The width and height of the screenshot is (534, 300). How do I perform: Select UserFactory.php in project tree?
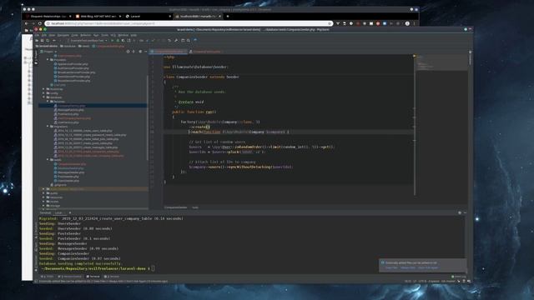(x=67, y=122)
